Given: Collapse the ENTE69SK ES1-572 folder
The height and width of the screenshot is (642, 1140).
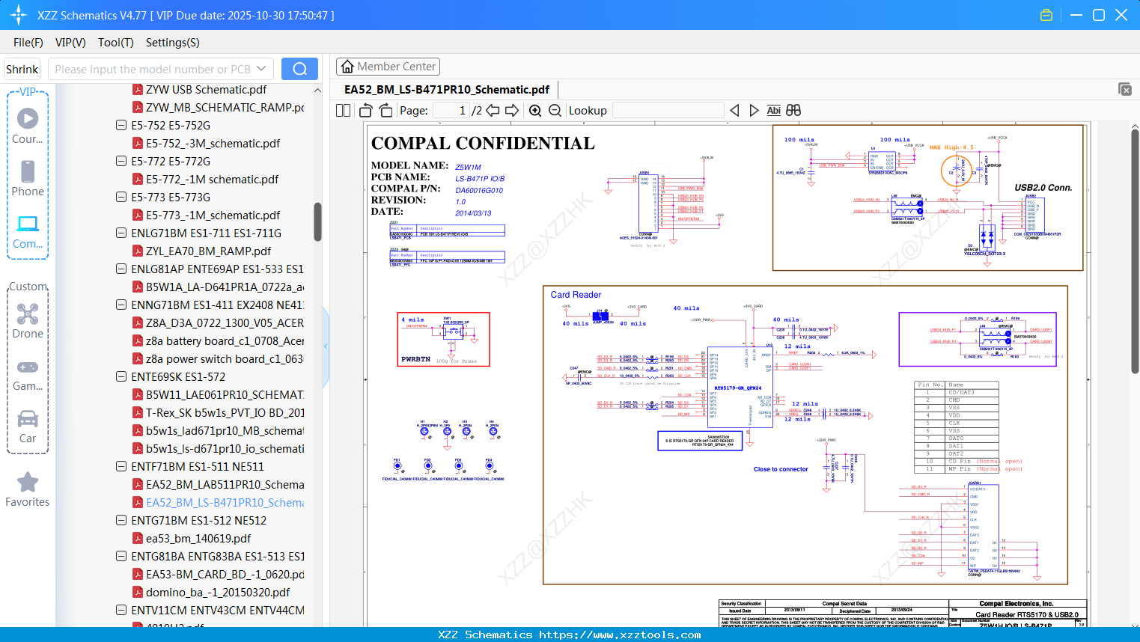Looking at the screenshot, I should tap(121, 376).
